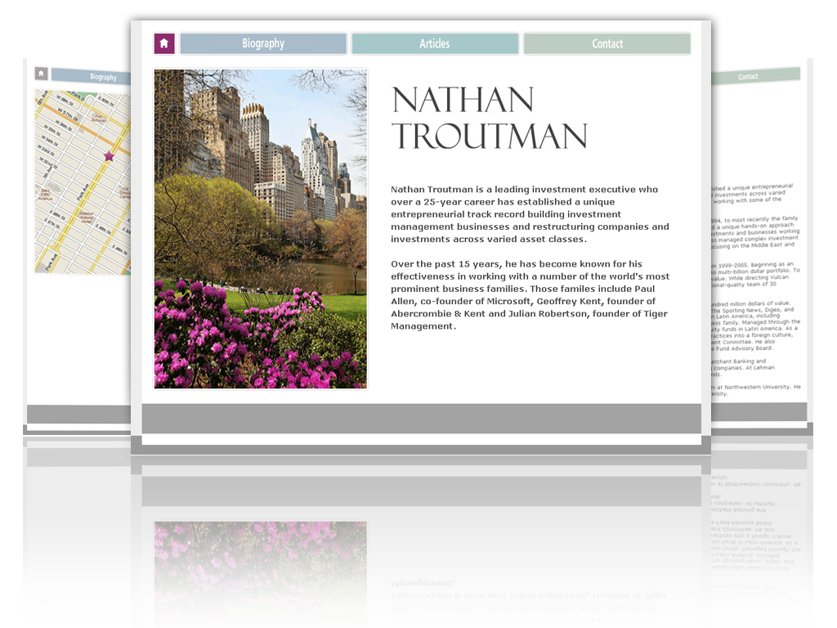Click the Central Park skyline photo
837x628 pixels.
[x=260, y=228]
